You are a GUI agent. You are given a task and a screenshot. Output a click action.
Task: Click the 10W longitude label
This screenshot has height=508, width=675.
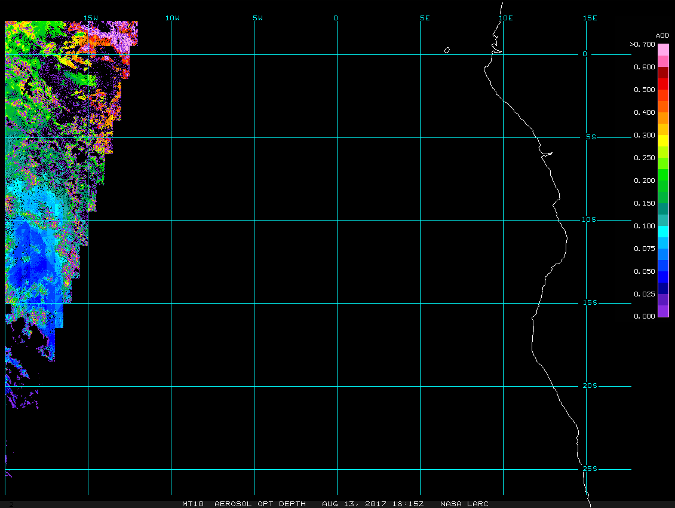pyautogui.click(x=173, y=18)
